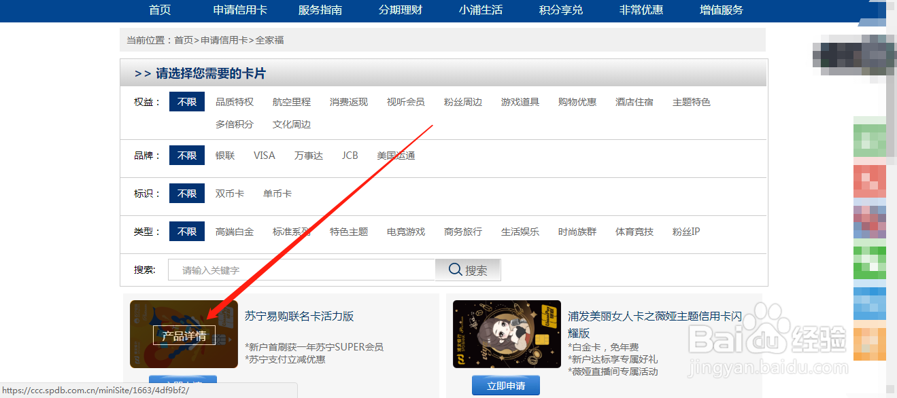
Task: Open 产品详情 on the Suning card
Action: pyautogui.click(x=184, y=336)
